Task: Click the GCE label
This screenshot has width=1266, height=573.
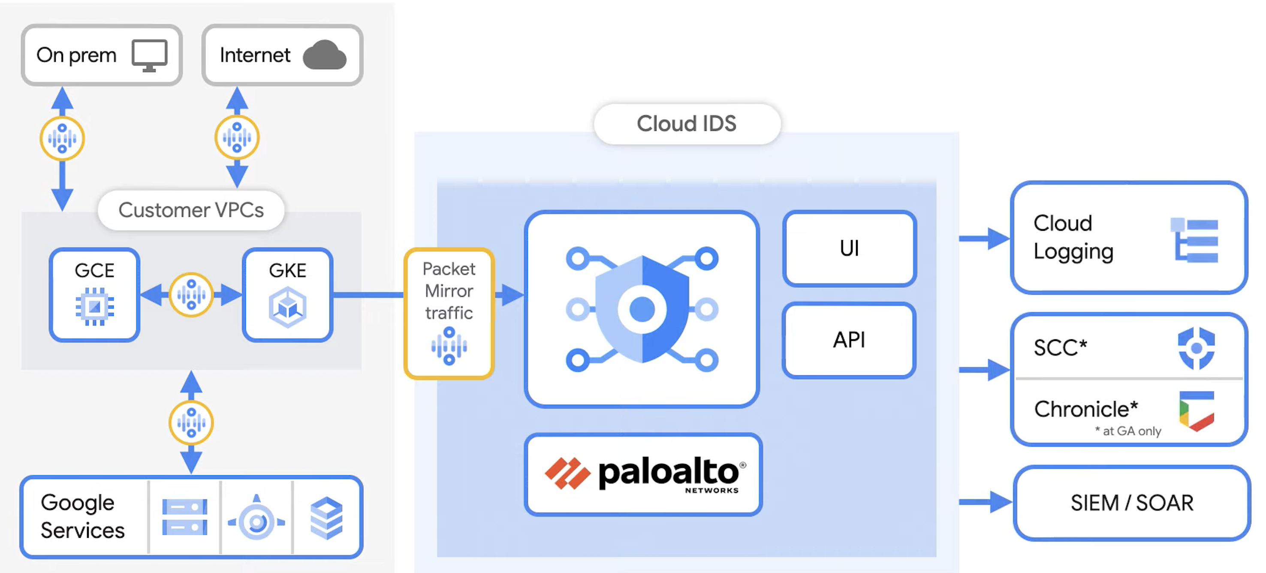Action: point(94,270)
